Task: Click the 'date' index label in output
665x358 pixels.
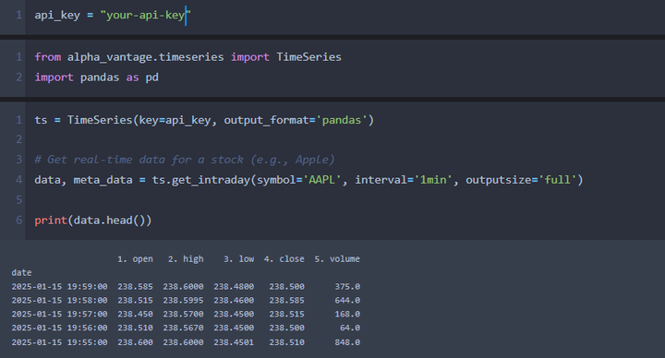Action: (21, 273)
